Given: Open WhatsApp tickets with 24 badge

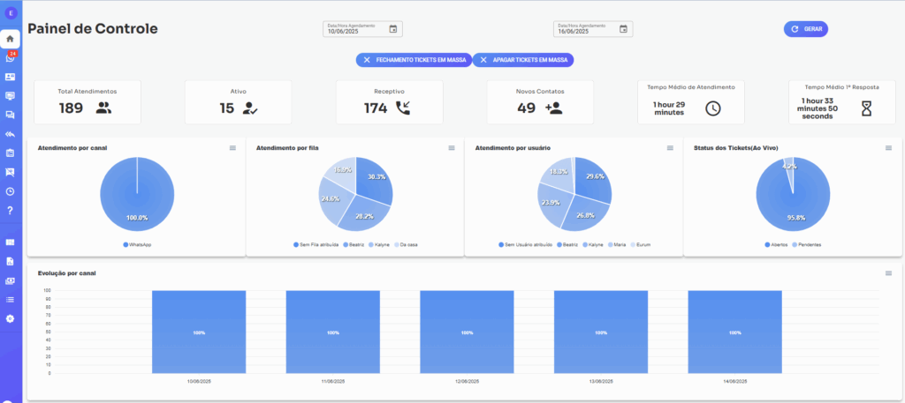Looking at the screenshot, I should pos(11,58).
